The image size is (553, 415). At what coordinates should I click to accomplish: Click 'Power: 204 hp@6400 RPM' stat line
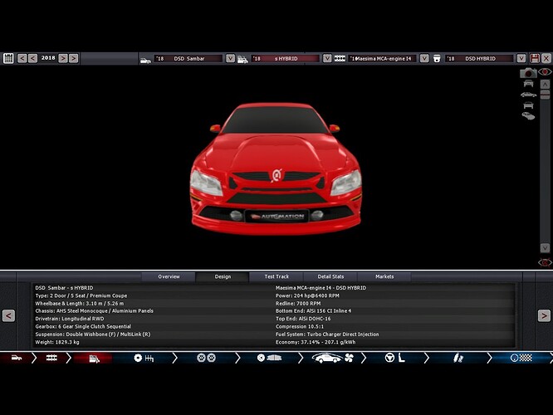click(307, 295)
